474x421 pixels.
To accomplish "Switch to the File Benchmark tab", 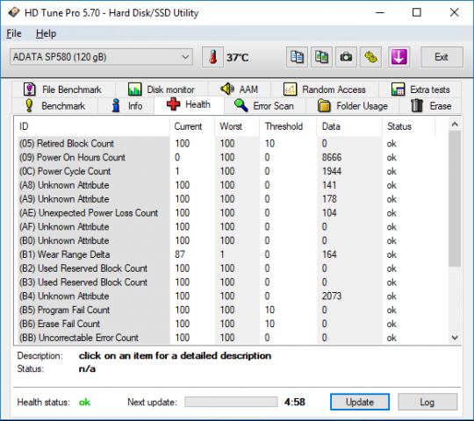I will pos(63,89).
